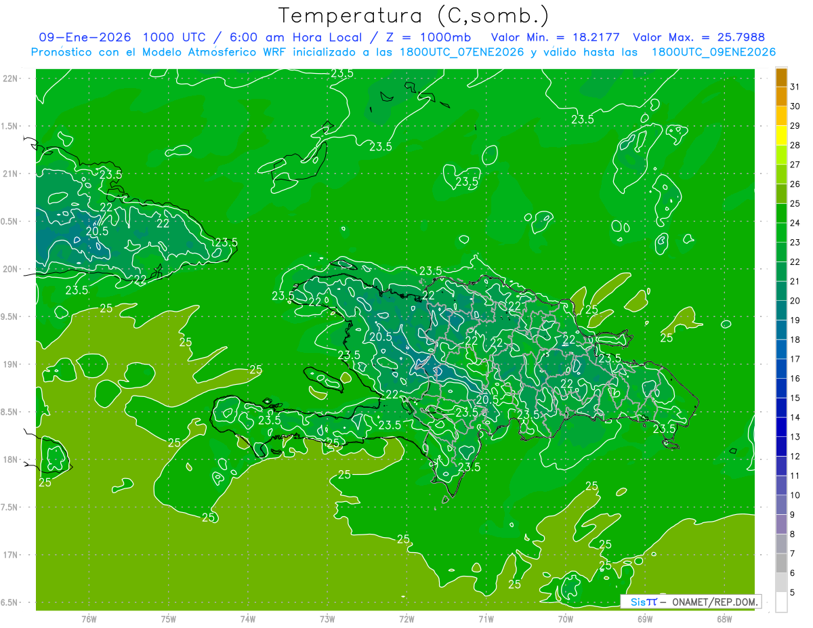
Task: Click the teal swatch between 19 and 20
Action: click(x=781, y=310)
